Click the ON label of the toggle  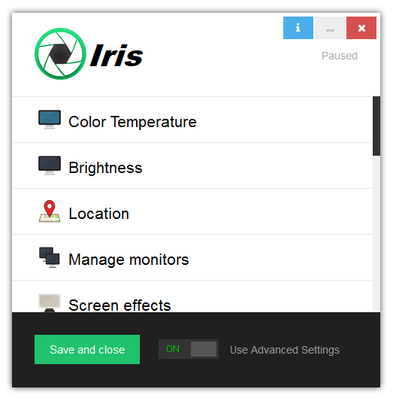pos(173,349)
